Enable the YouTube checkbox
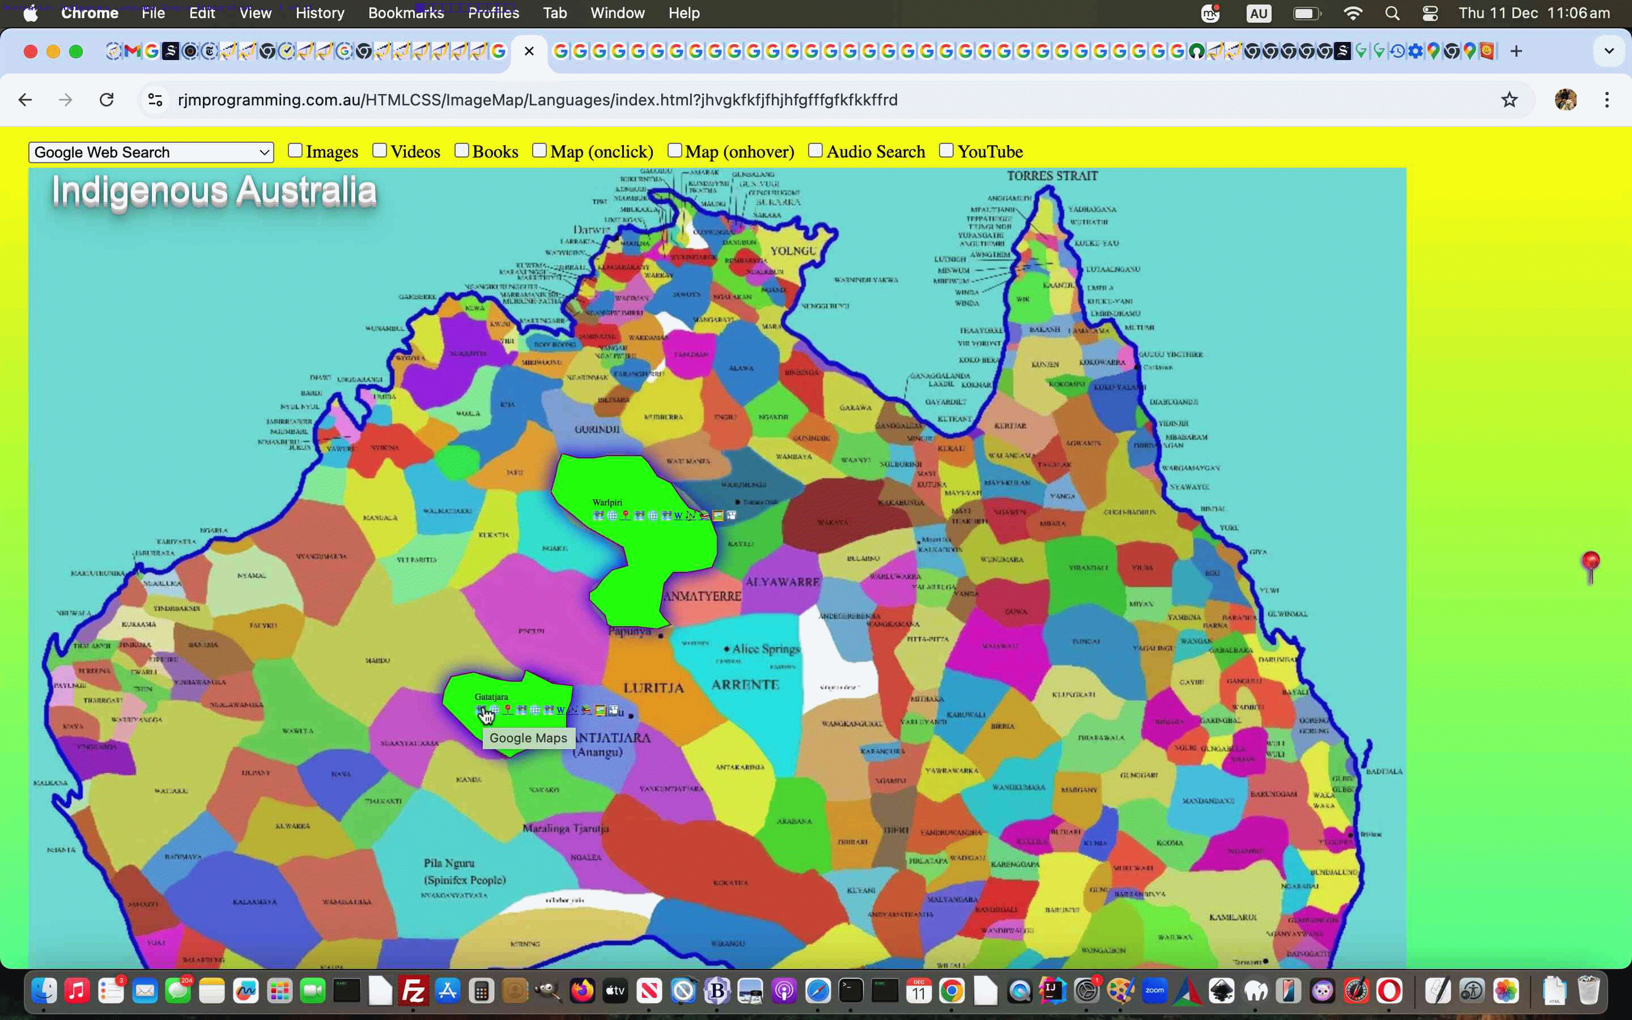Screen dimensions: 1632x1020 (x=947, y=150)
